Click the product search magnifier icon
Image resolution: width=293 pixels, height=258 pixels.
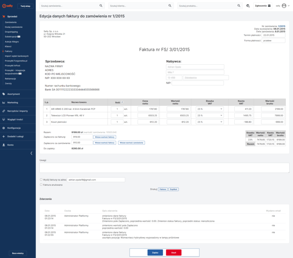[239, 6]
